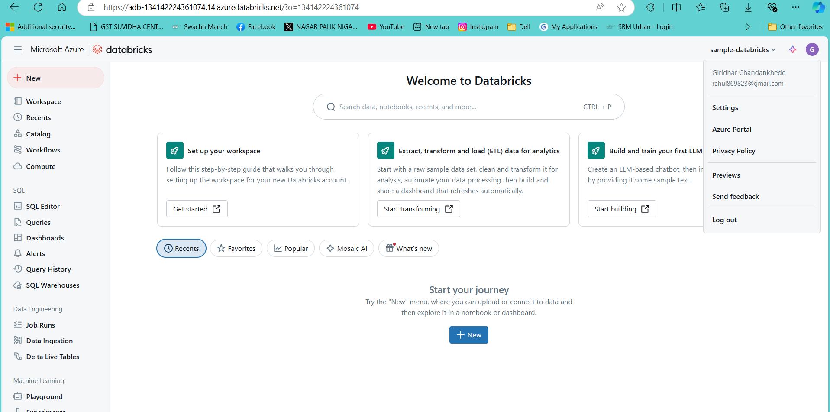Viewport: 830px width, 412px height.
Task: Open the browser split screen icon
Action: click(676, 7)
